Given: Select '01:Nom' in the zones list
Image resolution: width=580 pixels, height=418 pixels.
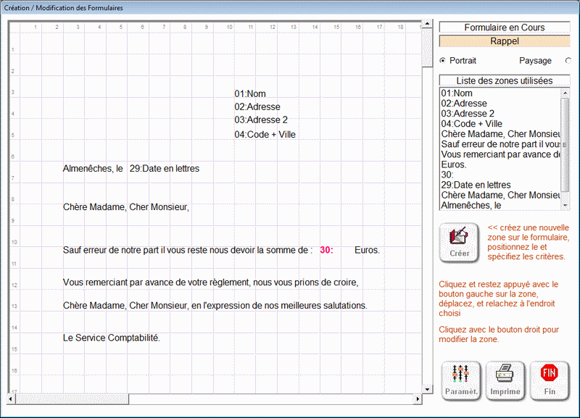Looking at the screenshot, I should (x=500, y=93).
